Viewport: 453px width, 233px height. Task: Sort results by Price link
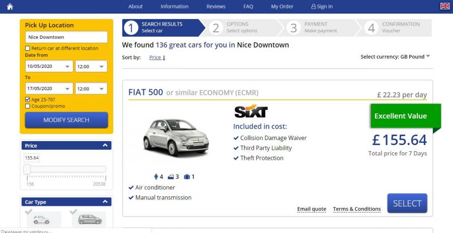click(157, 57)
